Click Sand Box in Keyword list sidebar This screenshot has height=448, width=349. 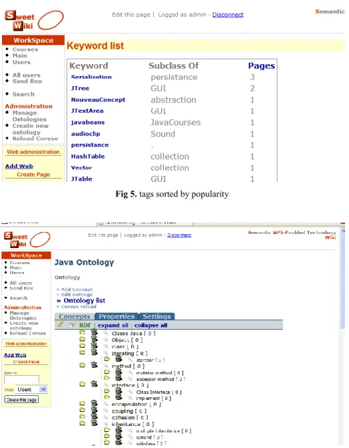[x=27, y=81]
